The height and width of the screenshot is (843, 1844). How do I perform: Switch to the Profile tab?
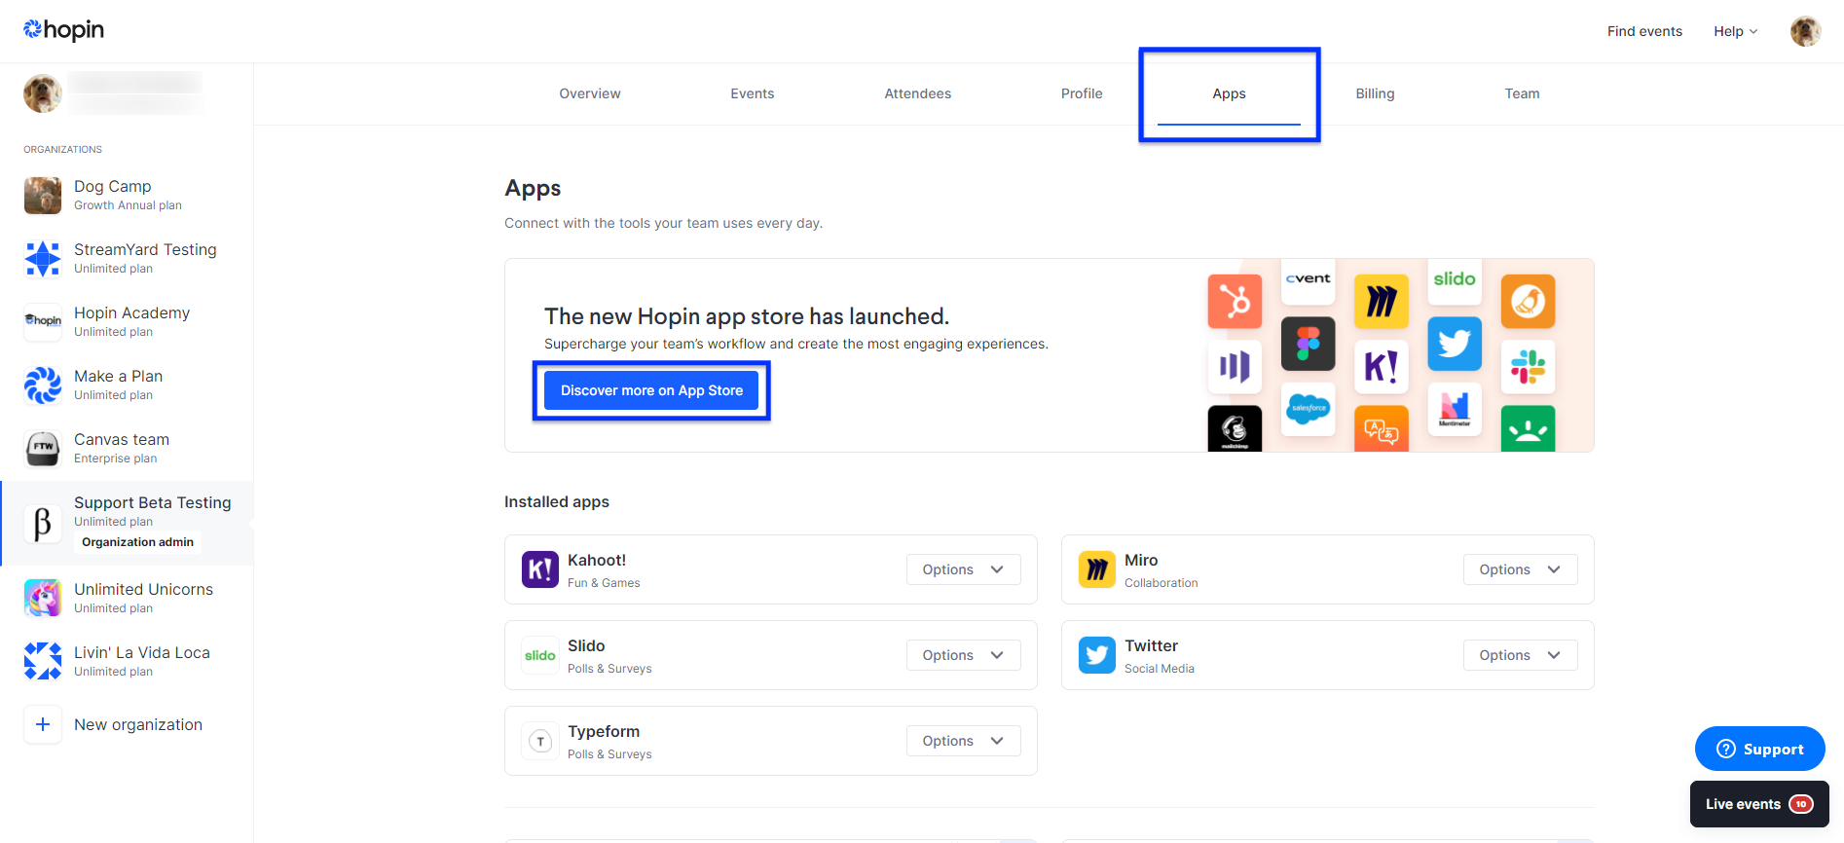pos(1082,93)
